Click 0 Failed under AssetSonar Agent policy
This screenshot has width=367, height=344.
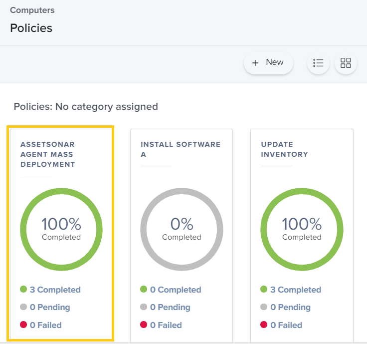tap(45, 325)
